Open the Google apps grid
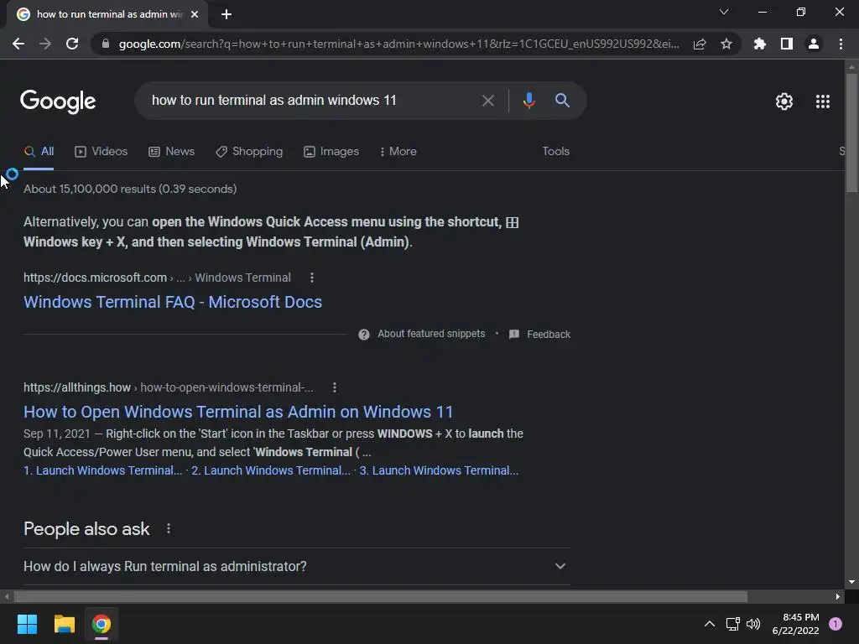The height and width of the screenshot is (644, 859). coord(823,101)
